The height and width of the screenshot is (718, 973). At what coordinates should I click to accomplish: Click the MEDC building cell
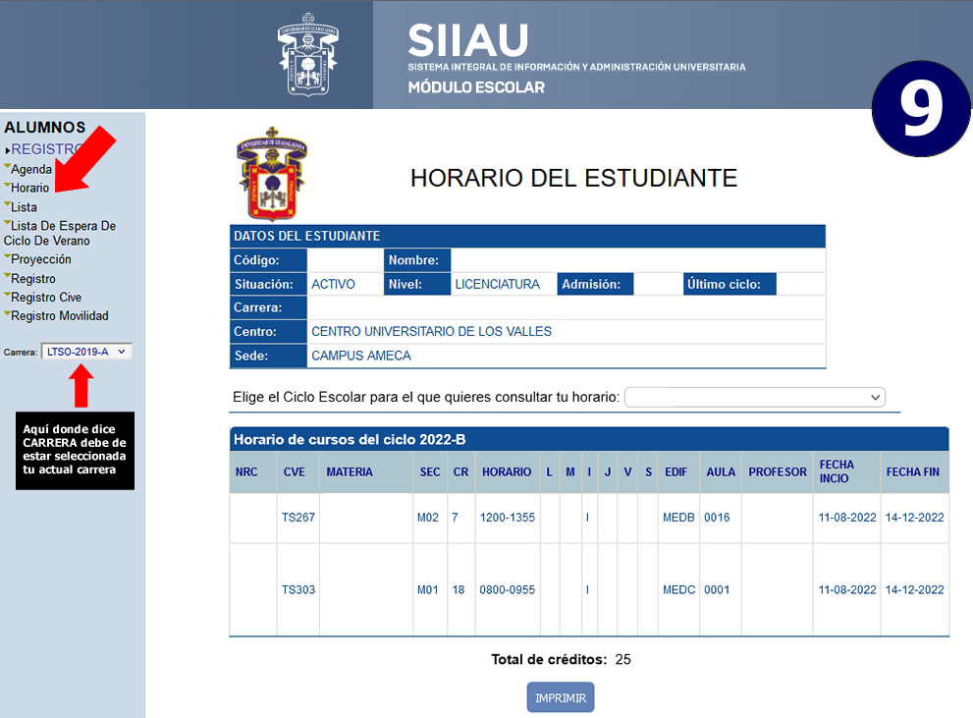tap(678, 589)
